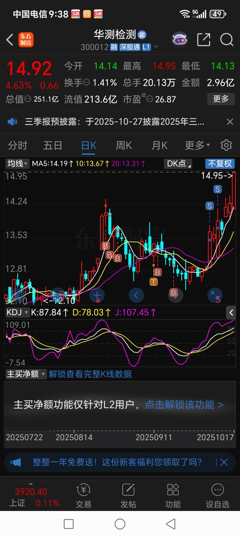
Task: Tap the upper S sell signal marker
Action: coord(218,189)
